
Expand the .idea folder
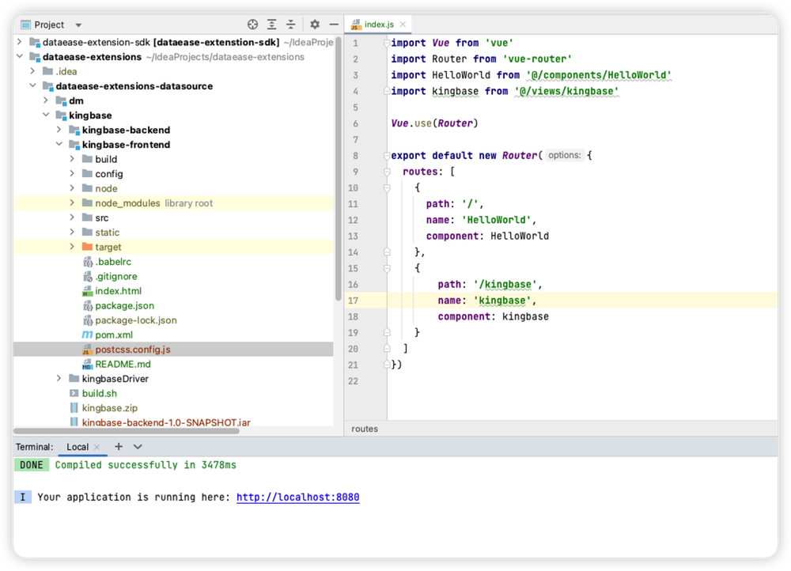point(32,71)
